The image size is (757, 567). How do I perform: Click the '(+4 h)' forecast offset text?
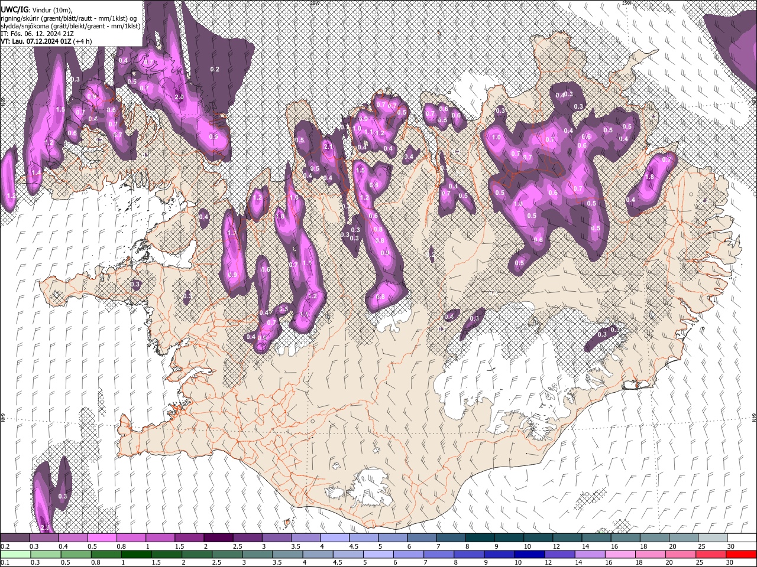[x=83, y=41]
